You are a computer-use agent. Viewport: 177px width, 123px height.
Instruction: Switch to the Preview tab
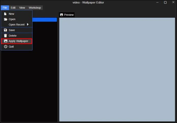click(x=67, y=15)
